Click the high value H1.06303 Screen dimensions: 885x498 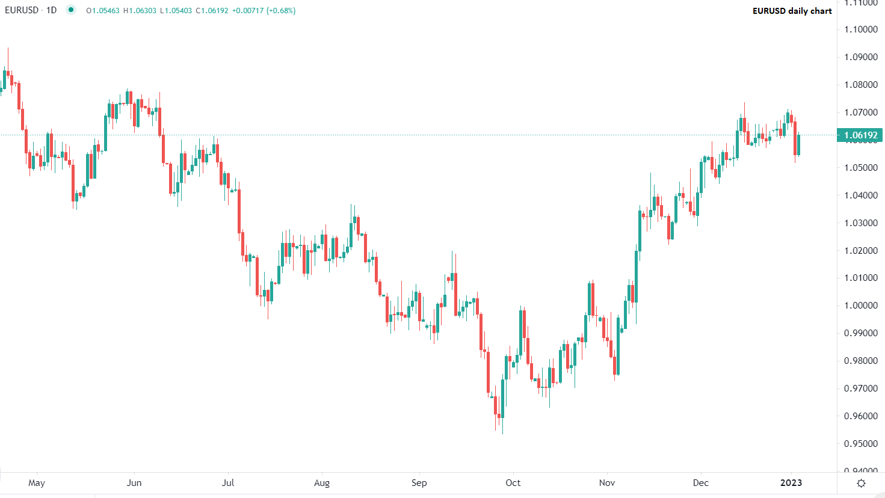(140, 11)
